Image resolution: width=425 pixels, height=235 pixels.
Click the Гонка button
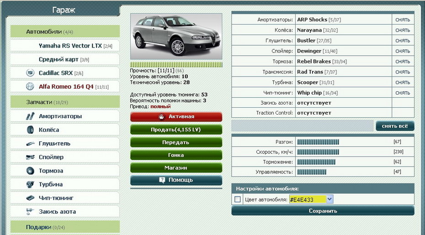pyautogui.click(x=176, y=155)
